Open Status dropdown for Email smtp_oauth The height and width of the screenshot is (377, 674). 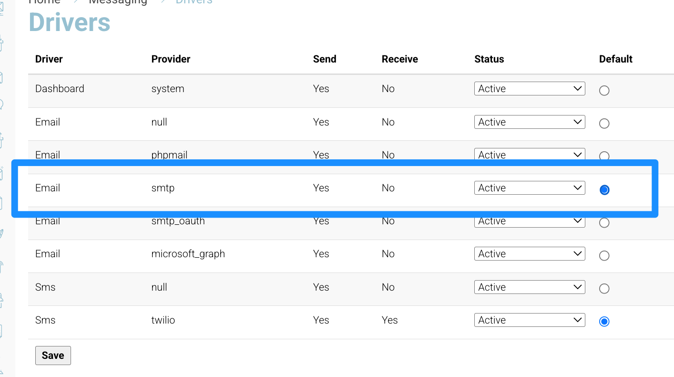pos(530,221)
